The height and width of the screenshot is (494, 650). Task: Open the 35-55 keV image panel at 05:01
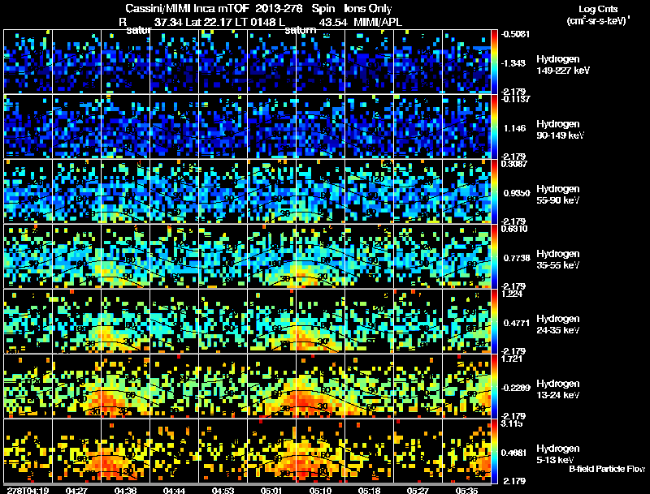click(x=271, y=256)
